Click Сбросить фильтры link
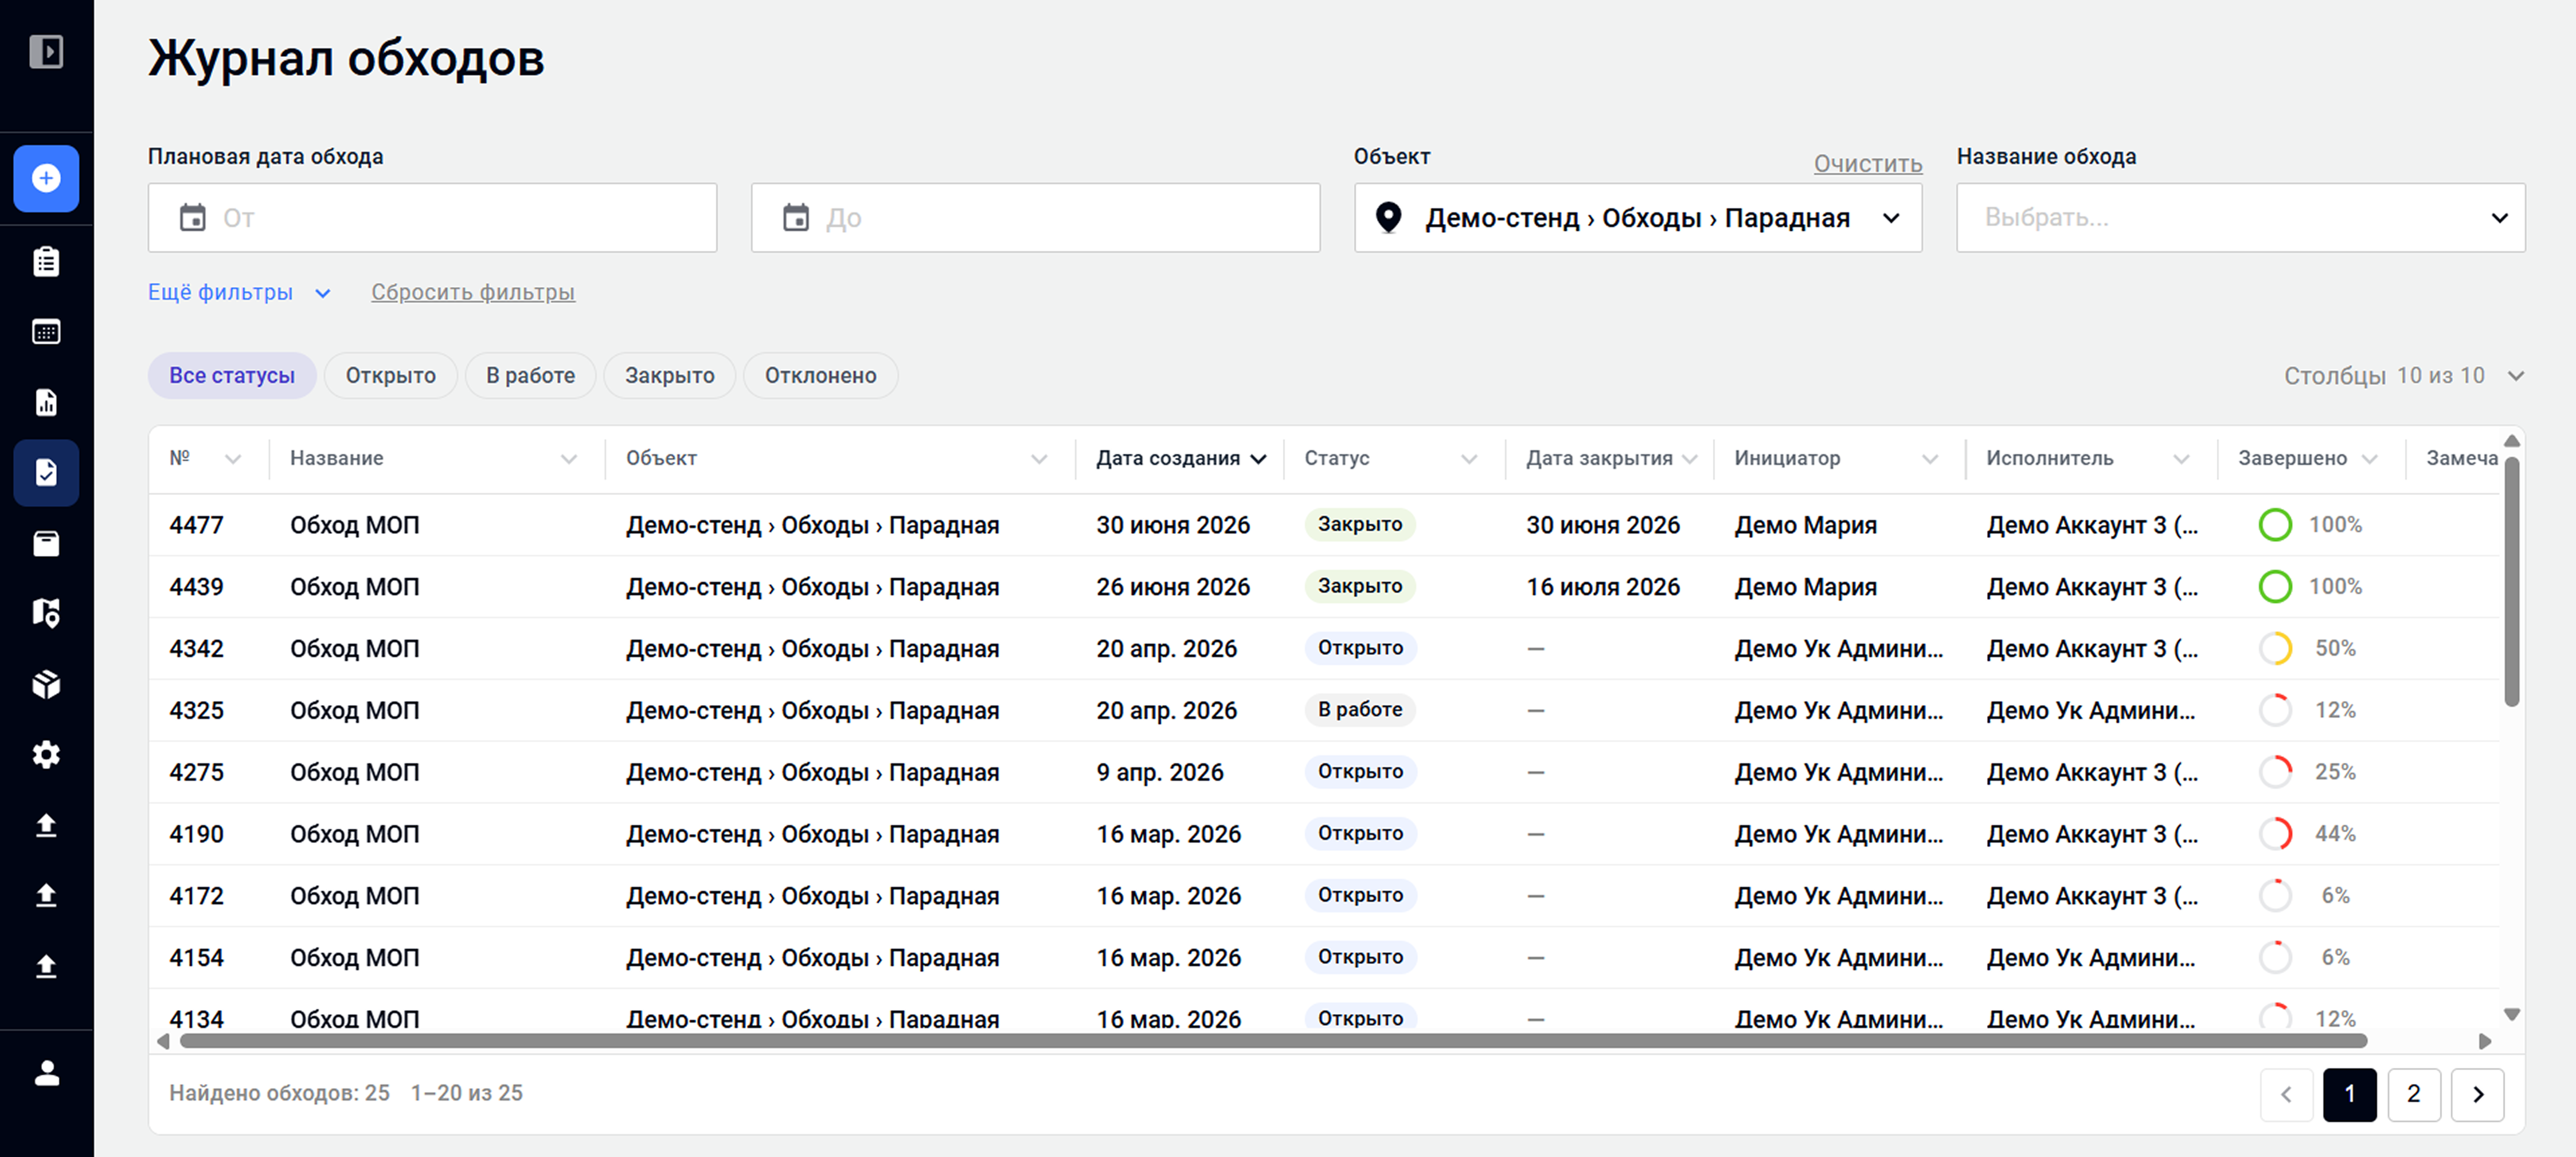 coord(473,292)
